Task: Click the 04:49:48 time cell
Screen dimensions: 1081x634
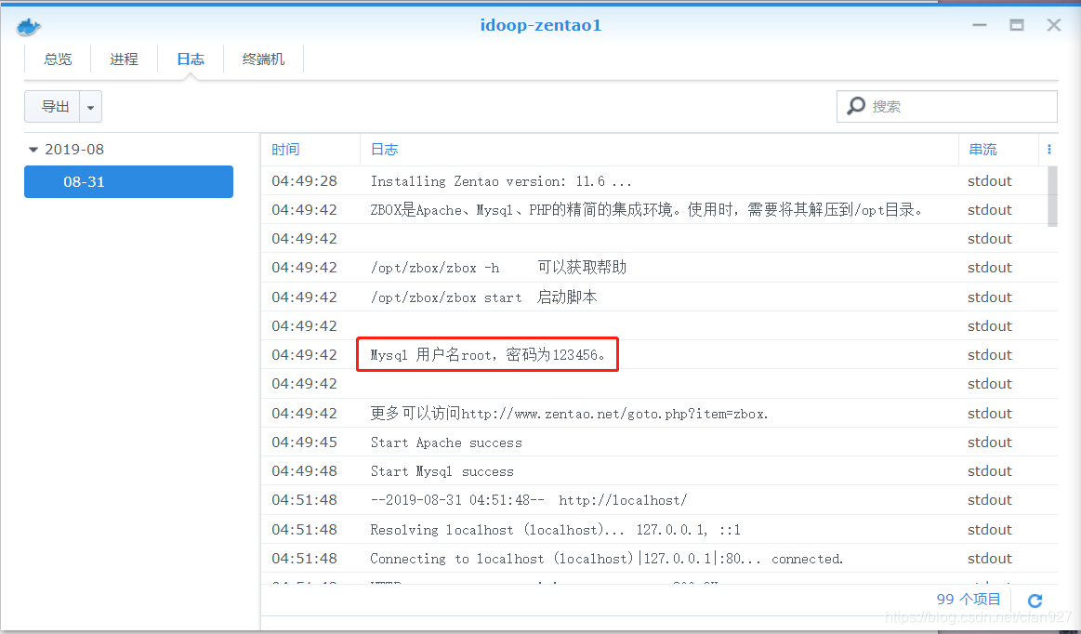Action: tap(304, 471)
